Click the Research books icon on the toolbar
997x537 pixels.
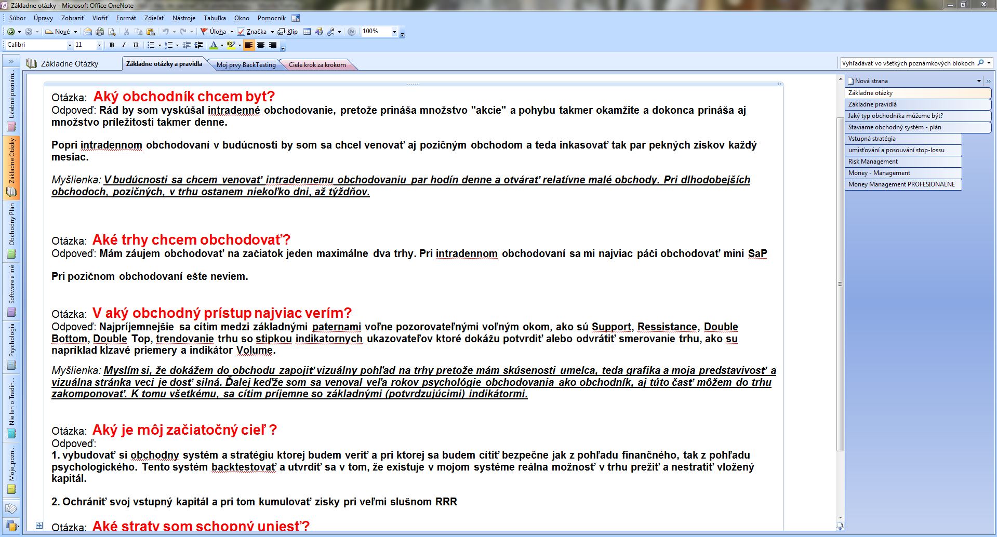click(318, 32)
